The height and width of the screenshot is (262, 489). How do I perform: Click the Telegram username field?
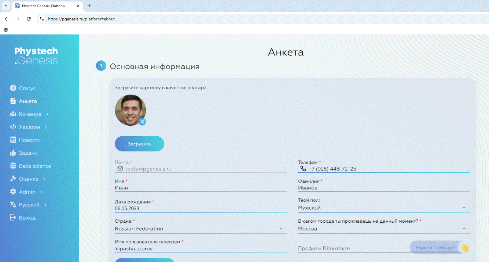201,249
